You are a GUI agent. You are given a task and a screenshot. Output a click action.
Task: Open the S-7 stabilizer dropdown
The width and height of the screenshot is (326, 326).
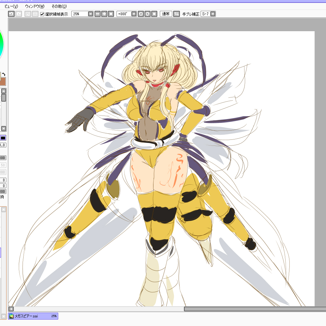(x=213, y=14)
